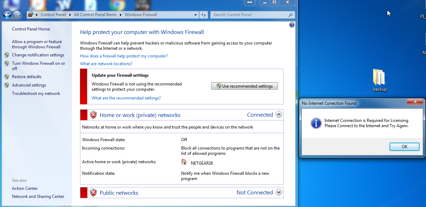Screen dimensions: 426x207
Task: Click the magnifier icon in the search box
Action: [x=291, y=15]
